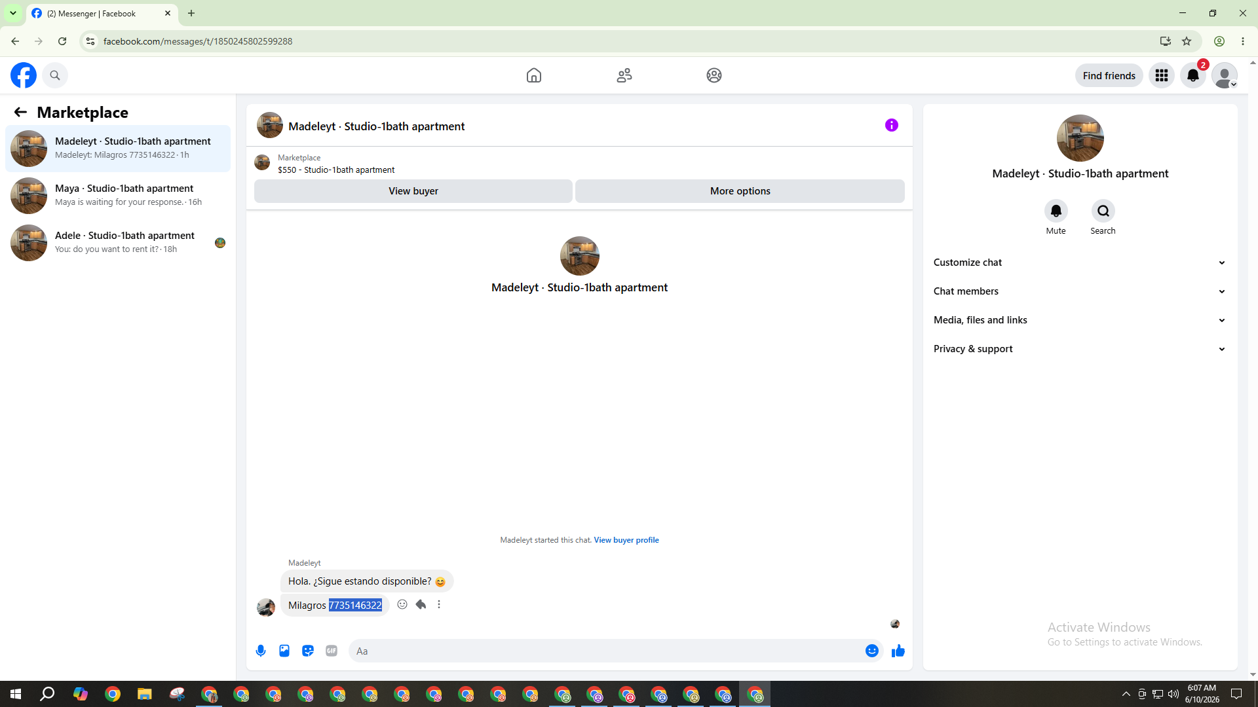Send a thumbs-up like

click(x=898, y=651)
